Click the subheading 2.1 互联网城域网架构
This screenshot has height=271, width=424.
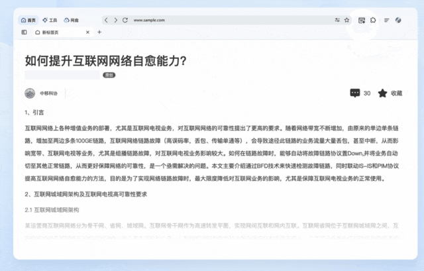pyautogui.click(x=52, y=210)
